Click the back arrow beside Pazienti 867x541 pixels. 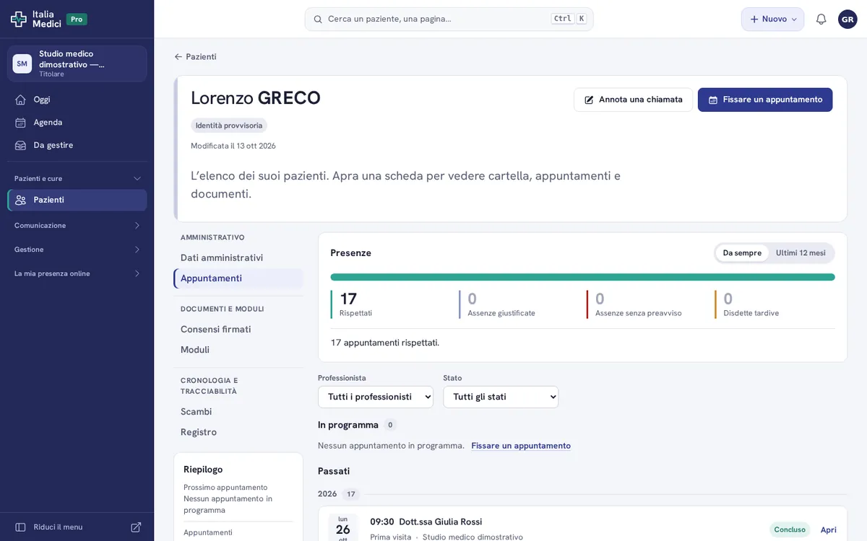(x=178, y=57)
